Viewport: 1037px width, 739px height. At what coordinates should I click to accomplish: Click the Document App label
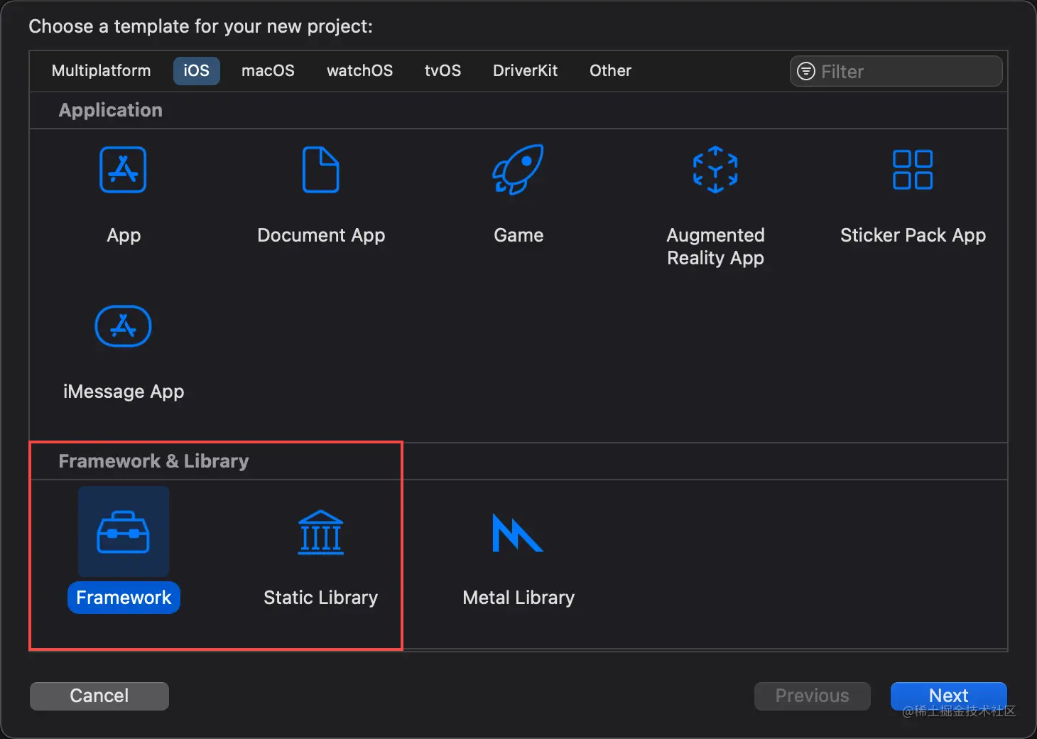point(321,235)
